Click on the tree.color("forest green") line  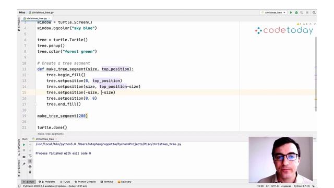point(67,52)
